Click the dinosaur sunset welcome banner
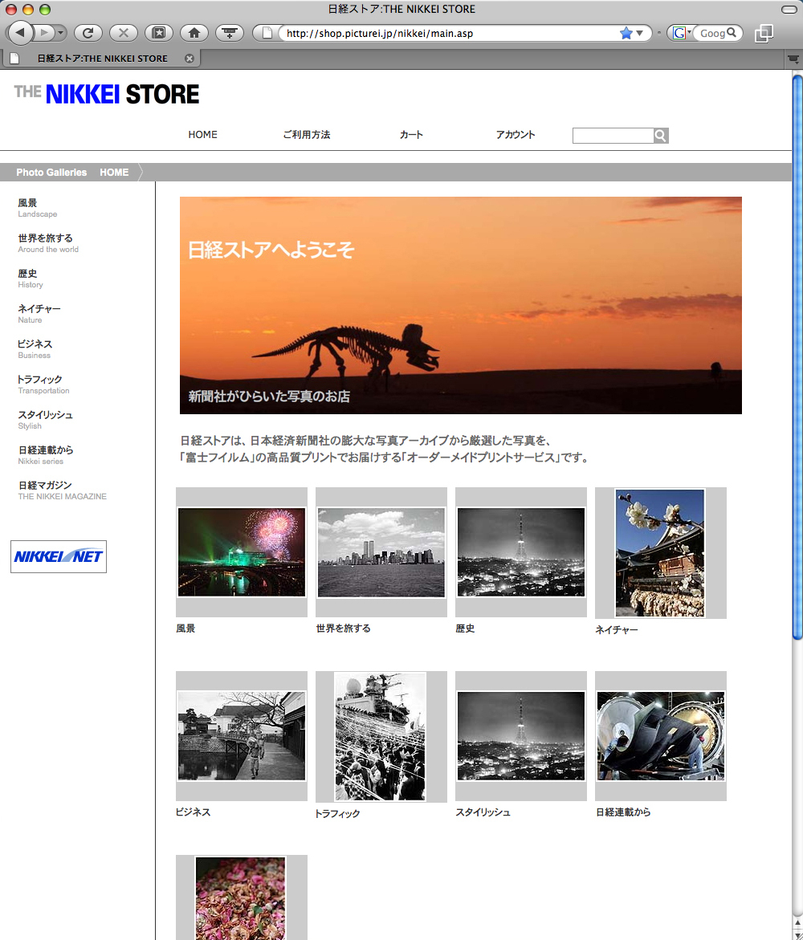The image size is (803, 940). pyautogui.click(x=461, y=305)
